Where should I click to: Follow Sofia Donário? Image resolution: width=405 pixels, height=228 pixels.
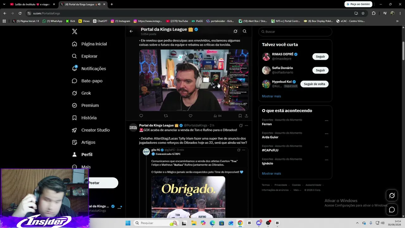tap(320, 70)
